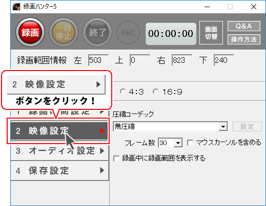Open the 4 保存設定 menu item
Image resolution: width=266 pixels, height=206 pixels.
[x=59, y=170]
